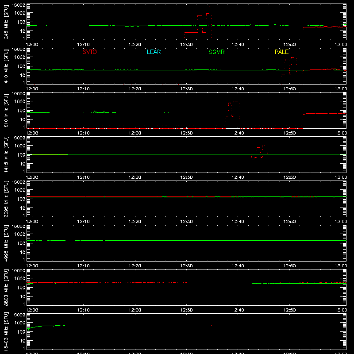Click the cyan LEAR station label
The width and height of the screenshot is (354, 354).
click(154, 52)
